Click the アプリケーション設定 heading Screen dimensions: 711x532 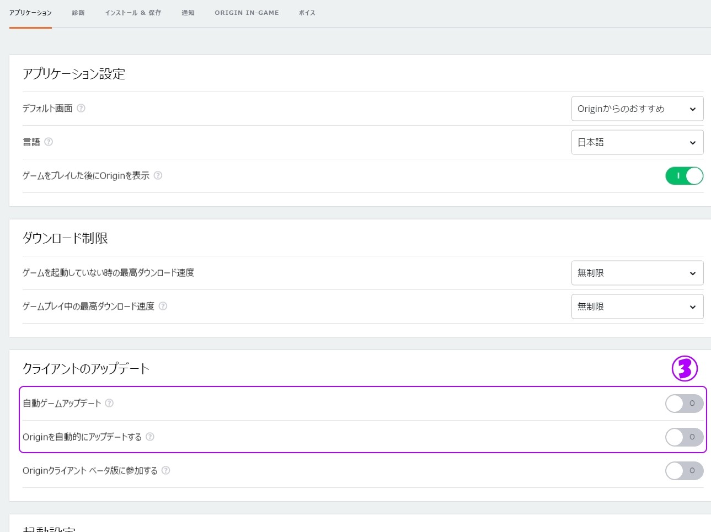coord(74,74)
